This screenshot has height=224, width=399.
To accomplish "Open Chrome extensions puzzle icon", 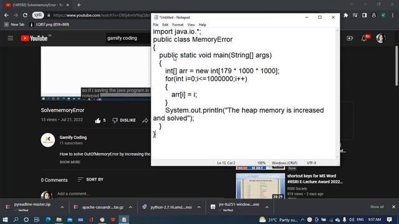I will [346, 15].
